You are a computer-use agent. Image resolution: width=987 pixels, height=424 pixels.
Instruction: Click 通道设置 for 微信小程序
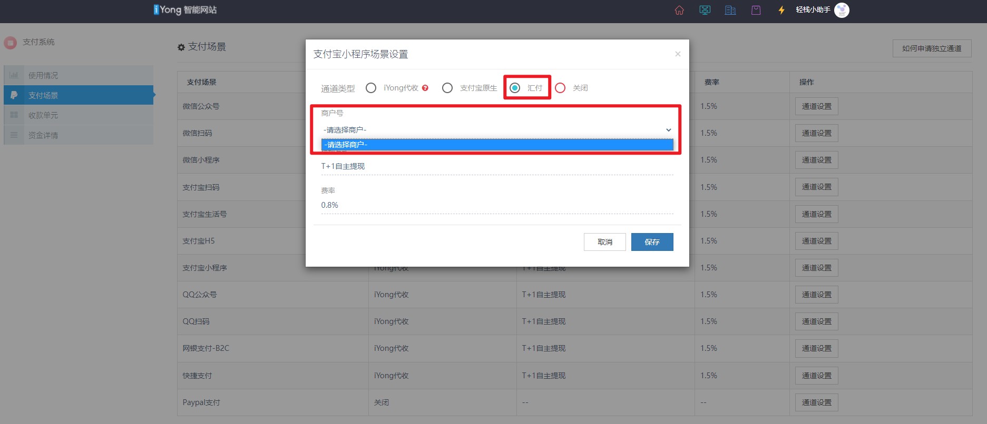(x=817, y=160)
